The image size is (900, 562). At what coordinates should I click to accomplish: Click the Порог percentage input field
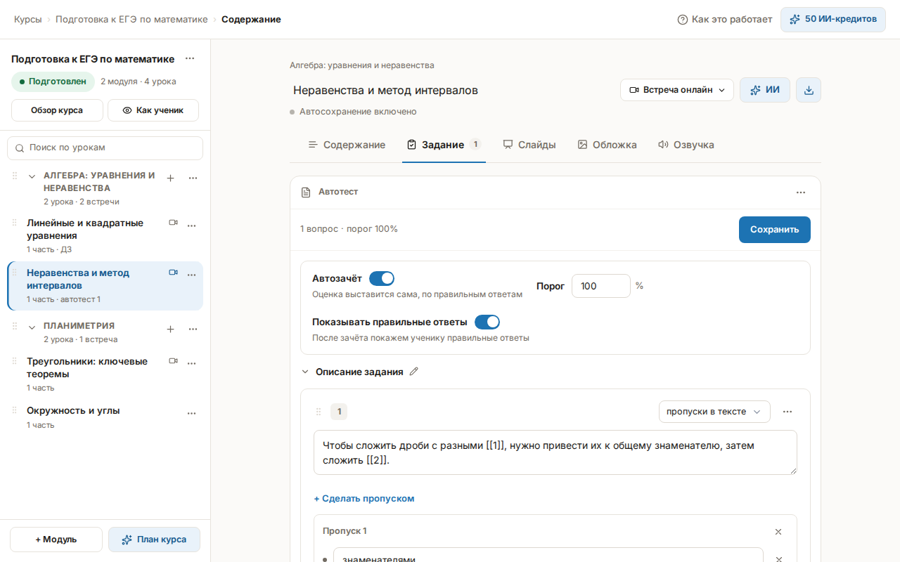pos(601,286)
